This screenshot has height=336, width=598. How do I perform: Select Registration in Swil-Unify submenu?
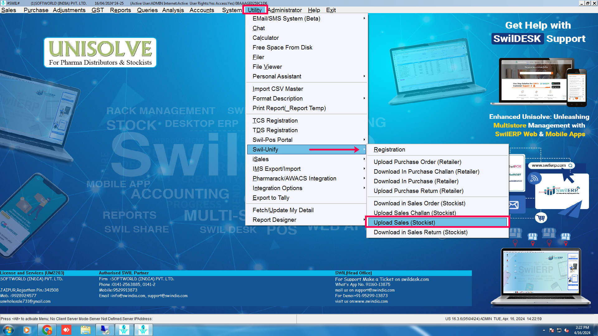438,149
